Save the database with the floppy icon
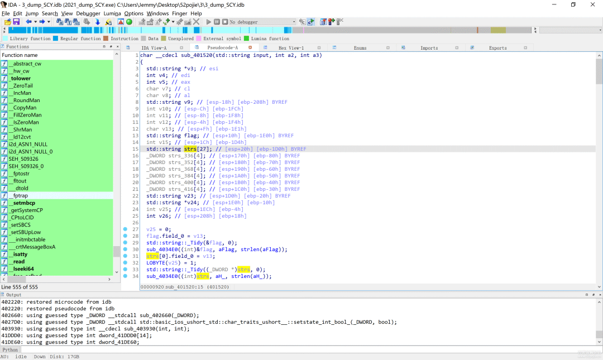 16,22
